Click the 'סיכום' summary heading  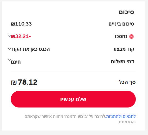[x=126, y=12]
